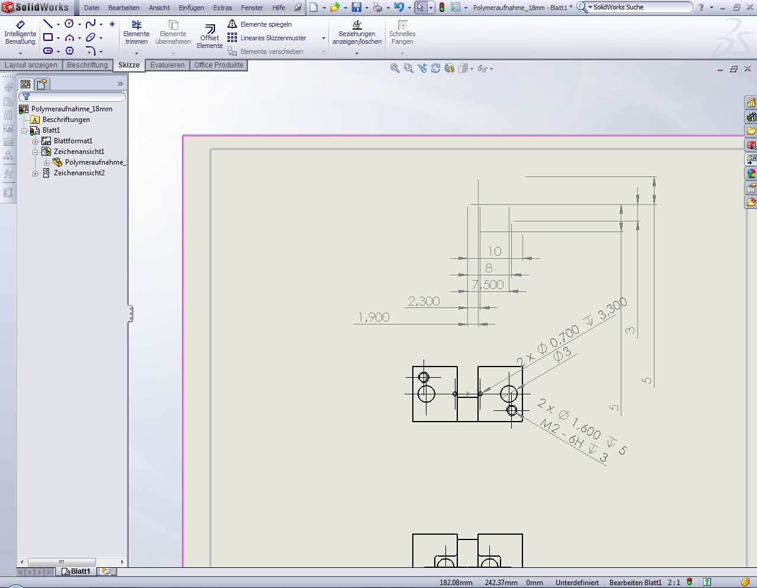Click the Elemente spiegeln mirror tool
757x588 pixels.
[265, 24]
